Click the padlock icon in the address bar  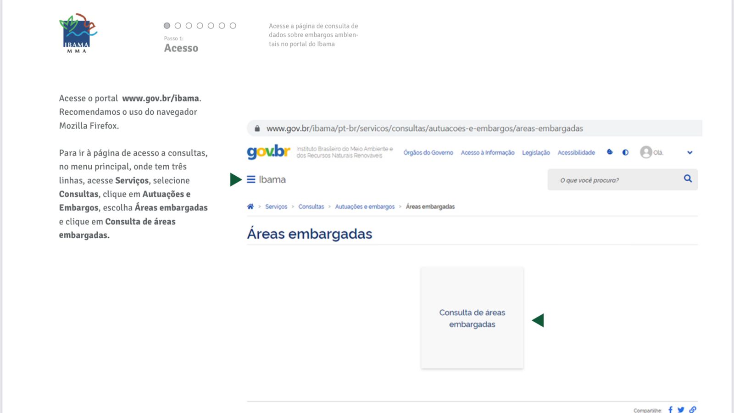click(x=257, y=128)
